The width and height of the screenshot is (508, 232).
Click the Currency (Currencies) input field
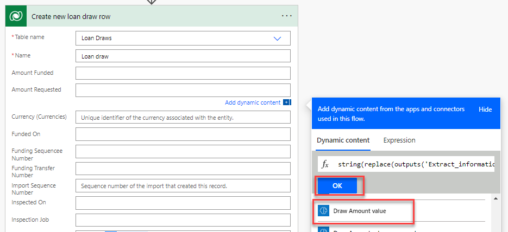click(183, 117)
